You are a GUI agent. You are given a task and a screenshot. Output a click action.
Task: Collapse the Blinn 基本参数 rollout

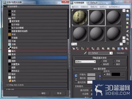click(x=100, y=69)
